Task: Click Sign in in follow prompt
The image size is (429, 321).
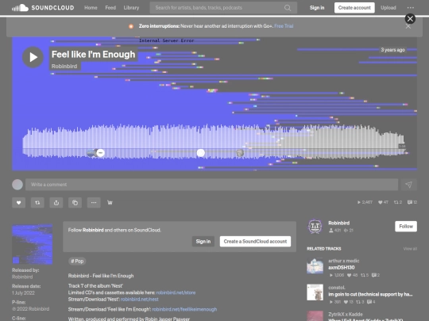Action: 203,241
